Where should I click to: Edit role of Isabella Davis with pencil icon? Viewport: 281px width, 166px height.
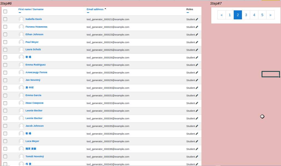(197, 19)
